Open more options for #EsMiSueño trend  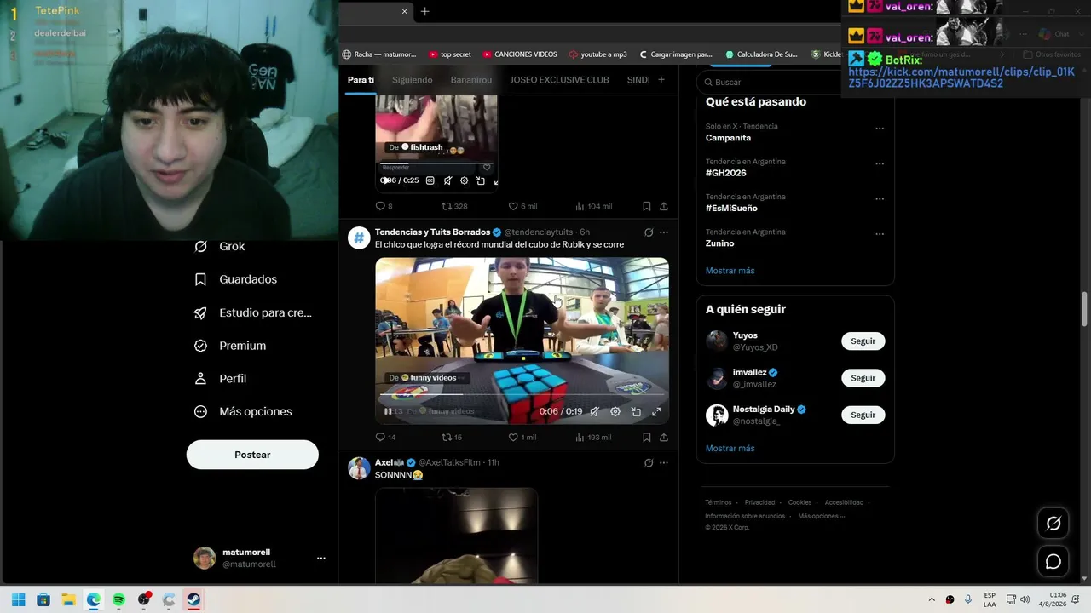click(880, 198)
